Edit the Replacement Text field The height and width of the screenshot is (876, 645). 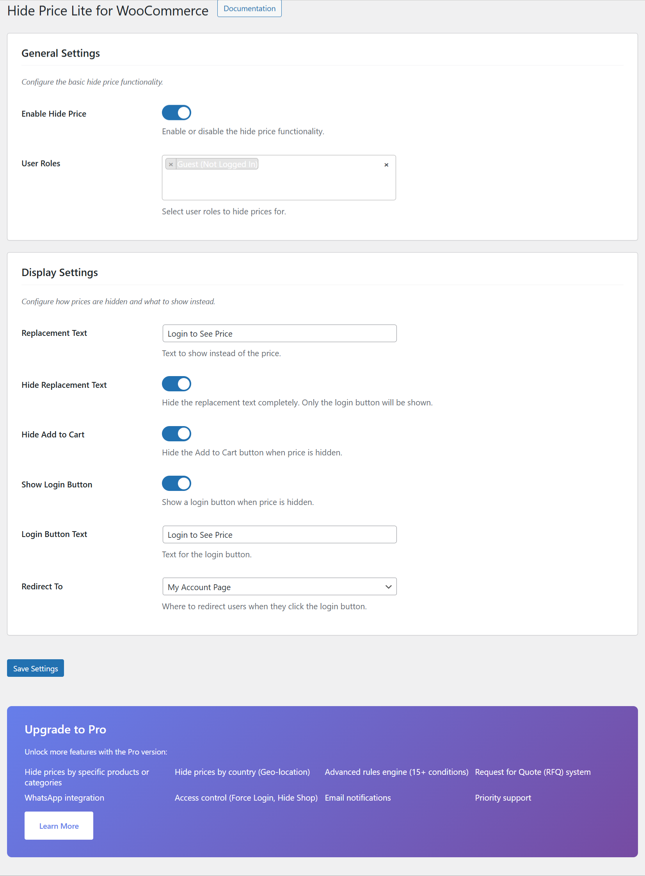click(279, 333)
